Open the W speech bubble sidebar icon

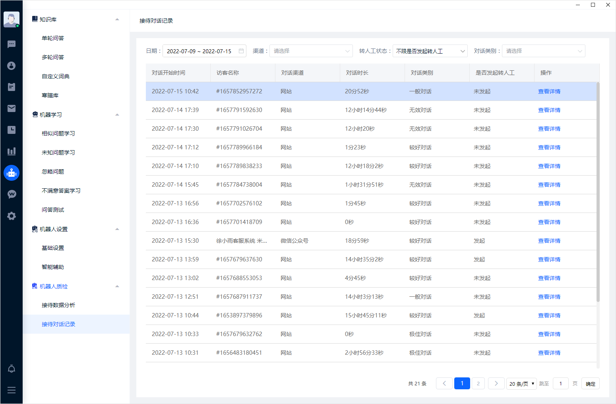pos(12,194)
